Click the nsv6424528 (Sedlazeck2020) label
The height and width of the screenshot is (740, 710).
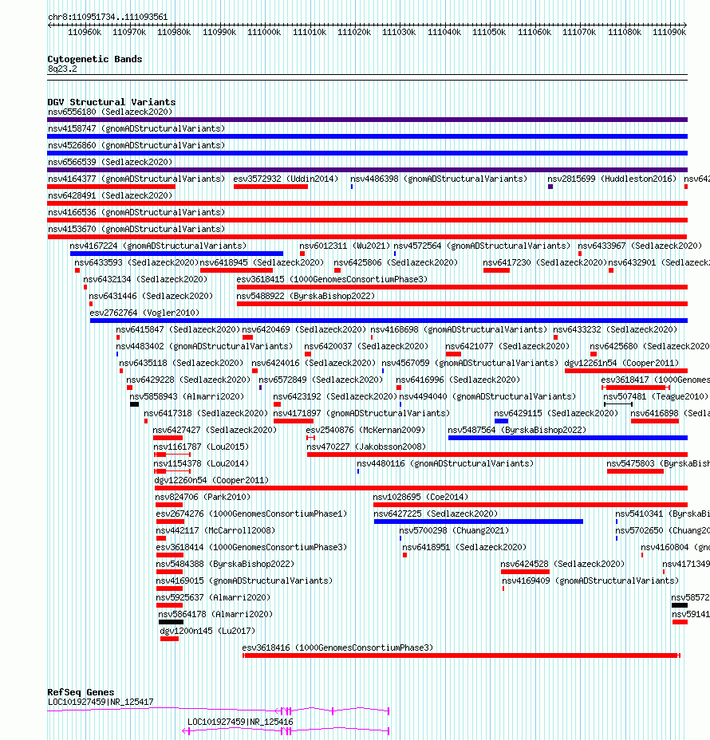562,564
